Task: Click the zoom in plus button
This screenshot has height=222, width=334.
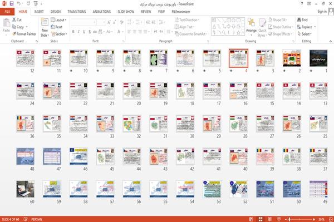Action: pos(314,219)
